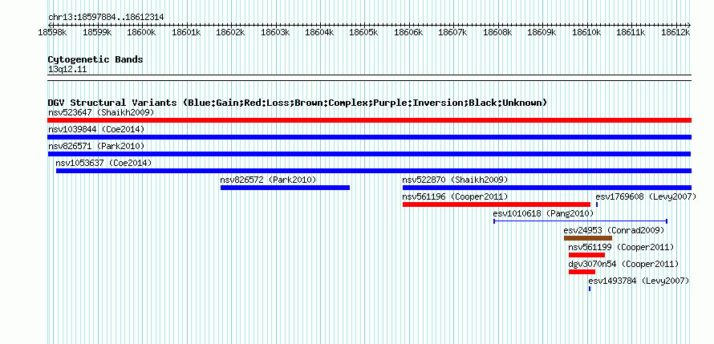Click the red nsv561199 loss bar

coord(587,255)
